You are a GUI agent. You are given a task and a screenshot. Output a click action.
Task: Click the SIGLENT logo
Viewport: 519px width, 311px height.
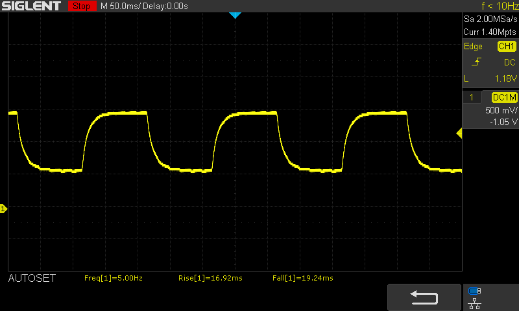tap(31, 6)
